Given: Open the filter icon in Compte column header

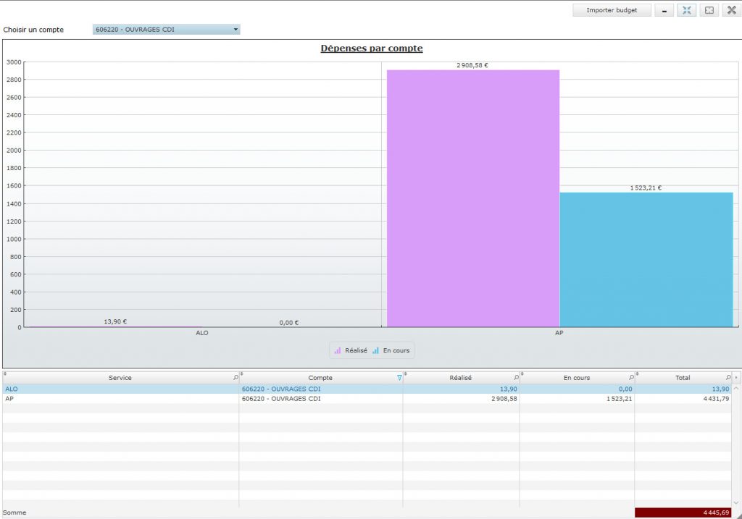Looking at the screenshot, I should pyautogui.click(x=399, y=378).
